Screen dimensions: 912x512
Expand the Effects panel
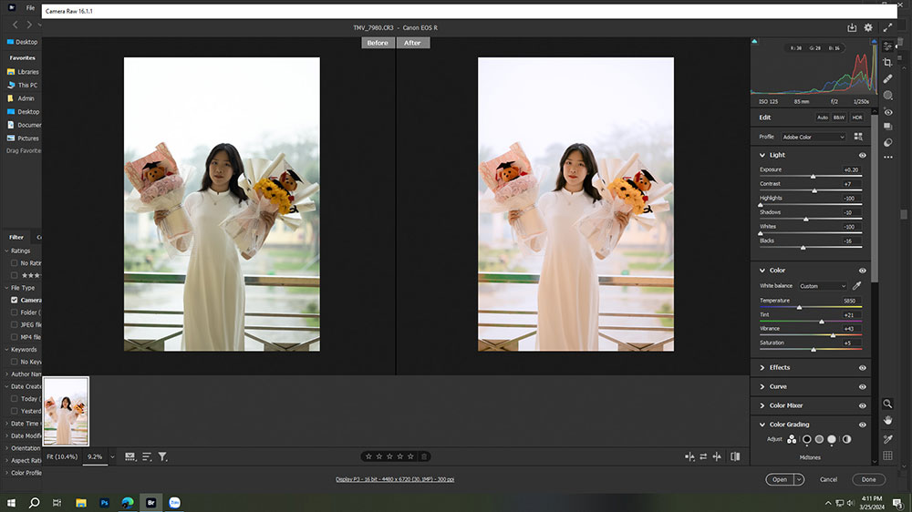pyautogui.click(x=762, y=368)
